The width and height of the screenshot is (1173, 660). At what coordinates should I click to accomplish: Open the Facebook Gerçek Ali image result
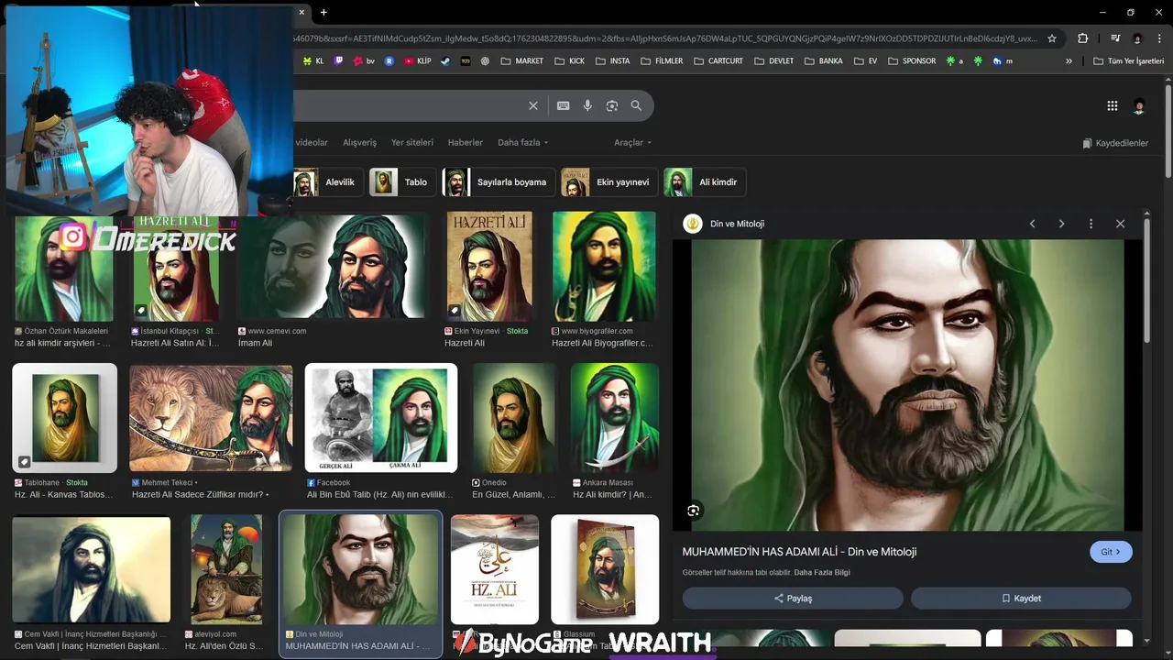click(x=381, y=418)
